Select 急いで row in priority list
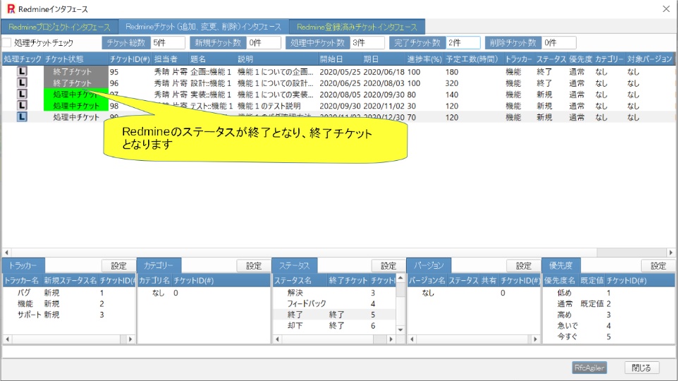679x381 pixels. pos(608,325)
